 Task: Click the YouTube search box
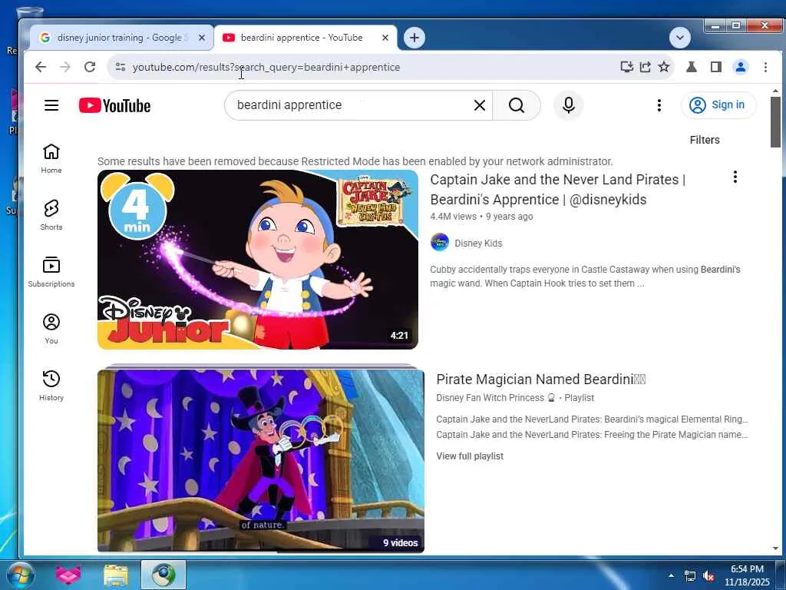coord(351,104)
